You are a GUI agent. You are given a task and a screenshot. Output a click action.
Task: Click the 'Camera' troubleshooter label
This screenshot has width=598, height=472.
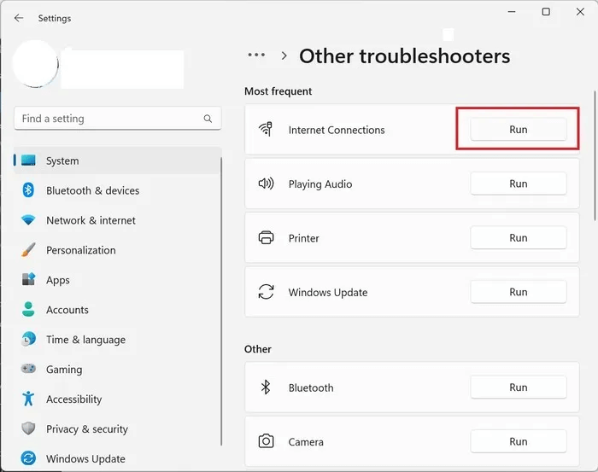306,442
